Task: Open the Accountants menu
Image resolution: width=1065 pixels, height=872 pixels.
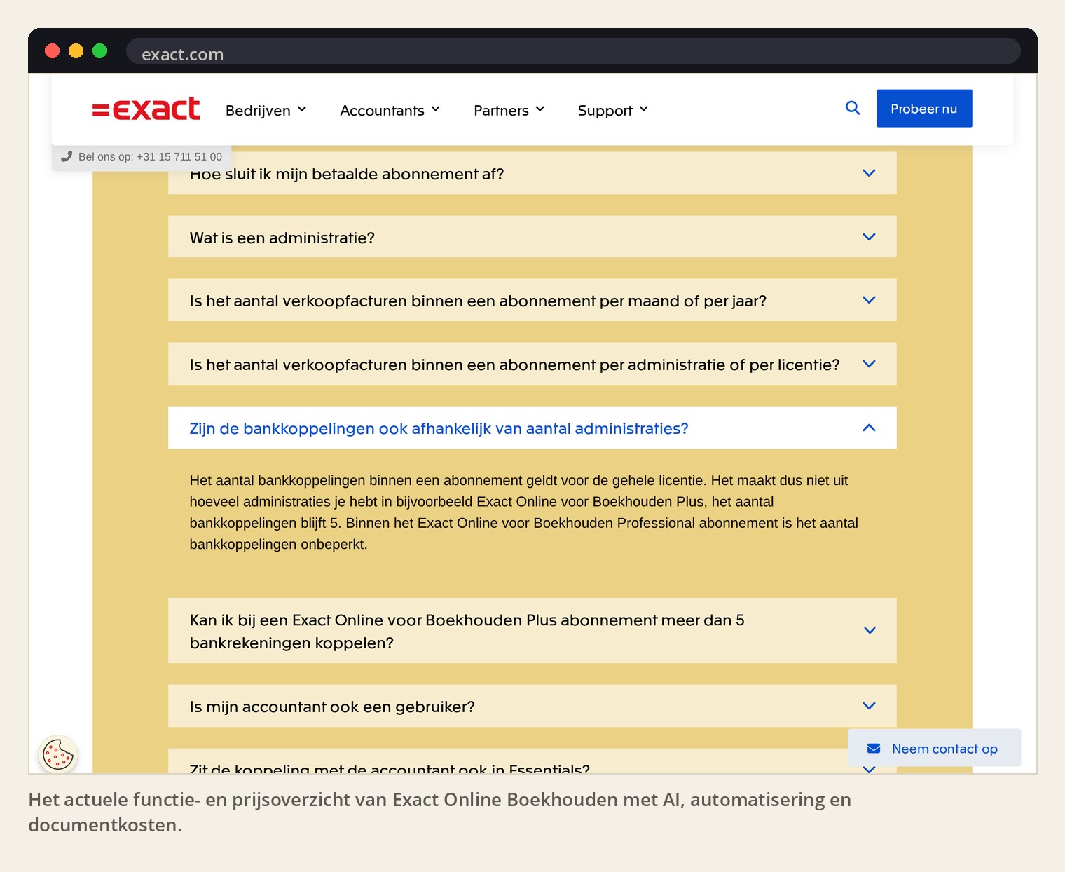Action: tap(390, 111)
